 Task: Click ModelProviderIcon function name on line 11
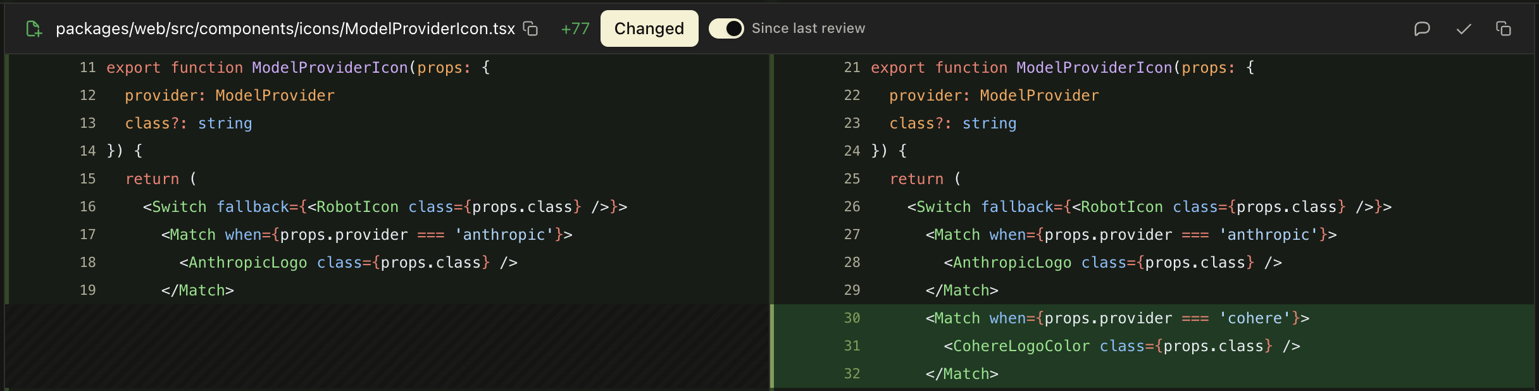click(x=330, y=68)
